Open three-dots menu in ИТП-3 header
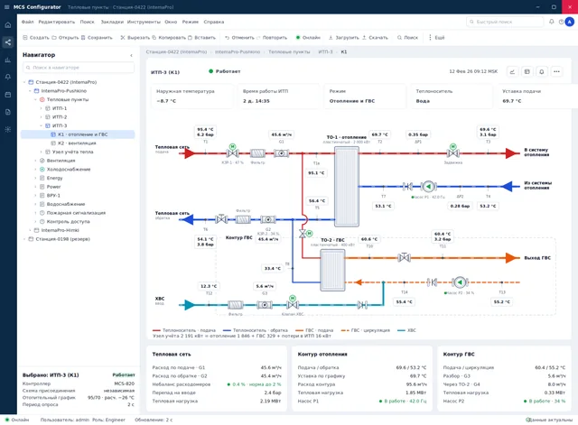 [x=556, y=71]
